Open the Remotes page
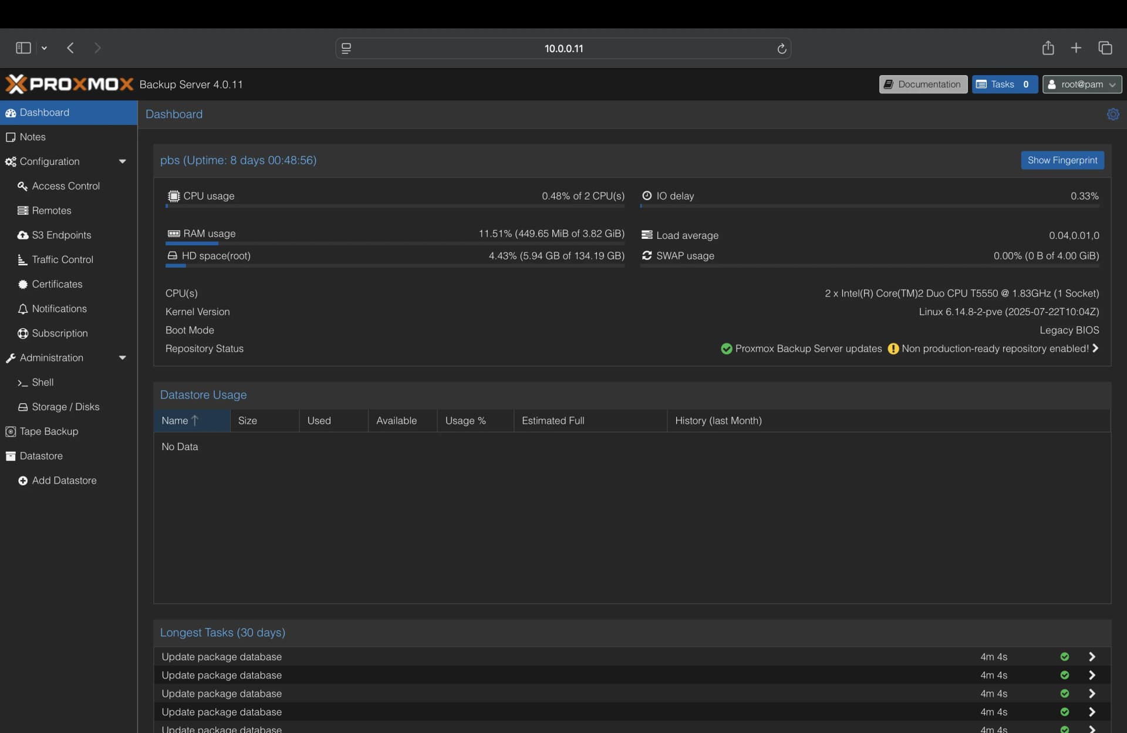This screenshot has height=733, width=1127. click(51, 210)
